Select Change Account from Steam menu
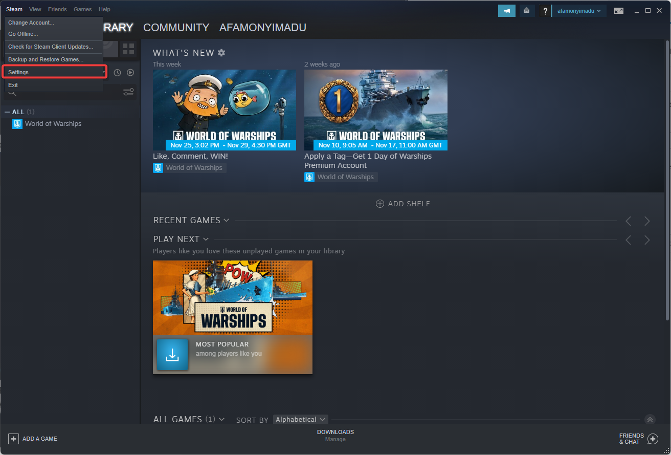This screenshot has width=671, height=455. [54, 23]
